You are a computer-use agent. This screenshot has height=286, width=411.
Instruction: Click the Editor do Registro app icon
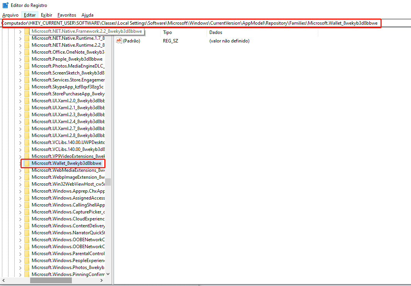(5, 5)
